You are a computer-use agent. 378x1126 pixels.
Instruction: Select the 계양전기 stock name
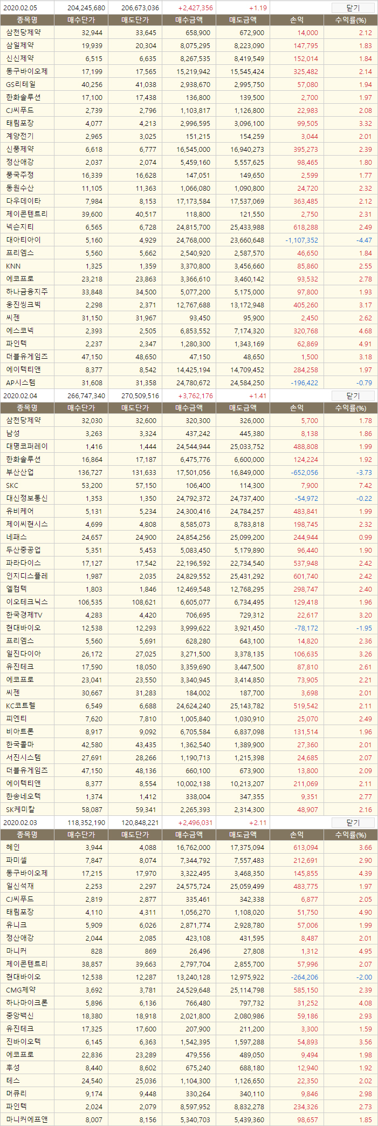[20, 136]
